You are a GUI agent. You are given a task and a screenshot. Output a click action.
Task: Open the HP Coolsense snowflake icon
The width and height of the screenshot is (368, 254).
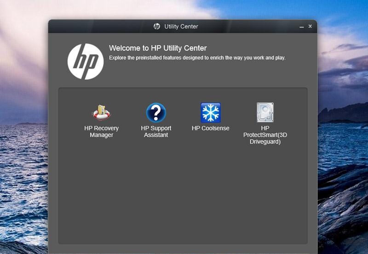tap(211, 112)
